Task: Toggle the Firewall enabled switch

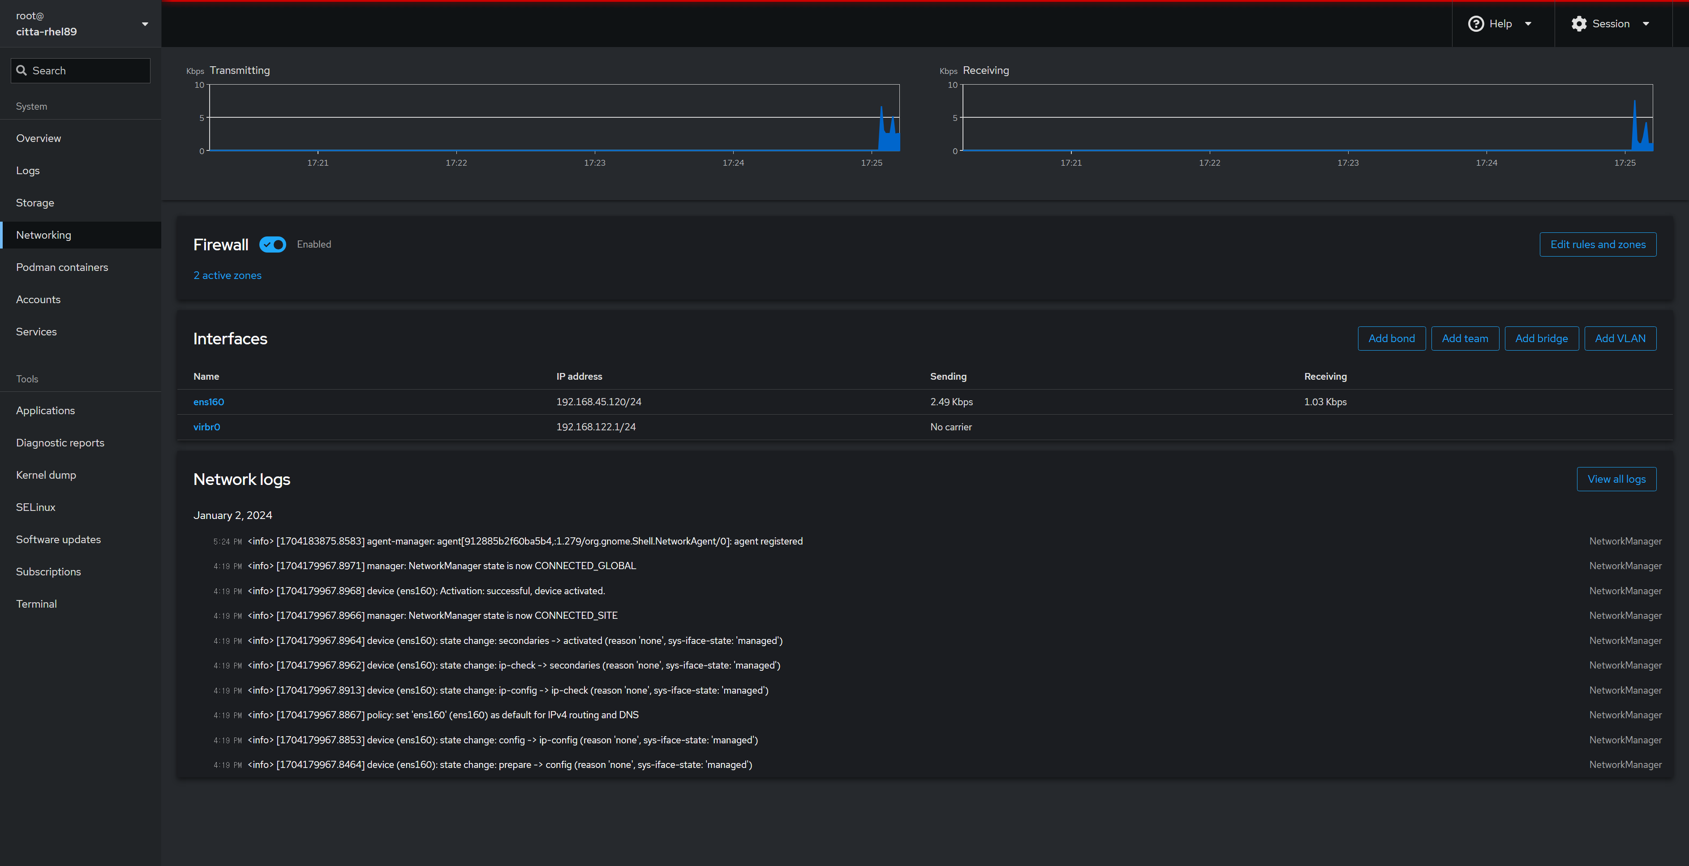Action: 273,244
